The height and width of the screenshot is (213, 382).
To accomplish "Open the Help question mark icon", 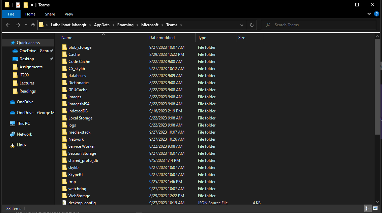I will pos(376,14).
